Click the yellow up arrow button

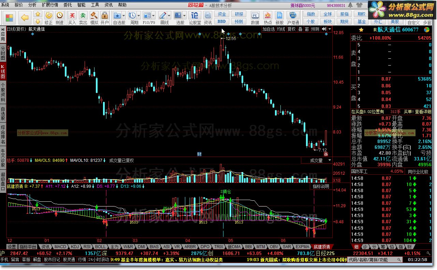pyautogui.click(x=38, y=14)
